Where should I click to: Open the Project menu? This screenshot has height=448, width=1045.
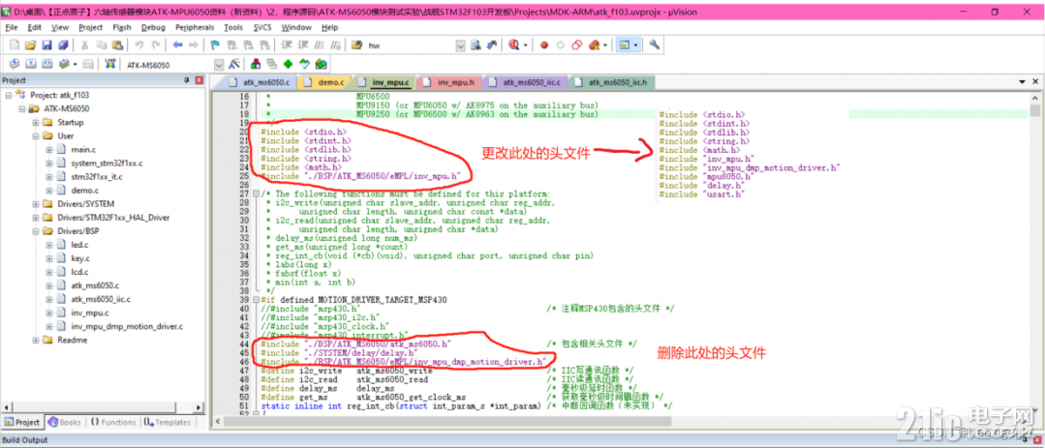(91, 27)
